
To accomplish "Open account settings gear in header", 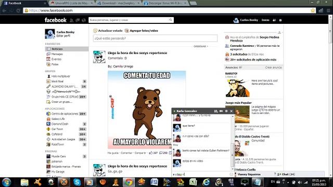I will pyautogui.click(x=280, y=20).
